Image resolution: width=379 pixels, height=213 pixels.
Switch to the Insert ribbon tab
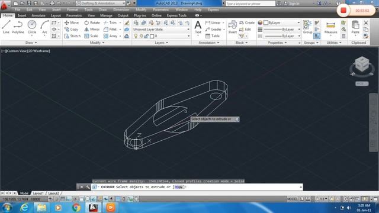tap(22, 15)
